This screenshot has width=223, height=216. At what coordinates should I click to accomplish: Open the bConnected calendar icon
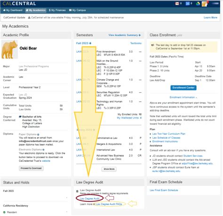[x=187, y=3]
